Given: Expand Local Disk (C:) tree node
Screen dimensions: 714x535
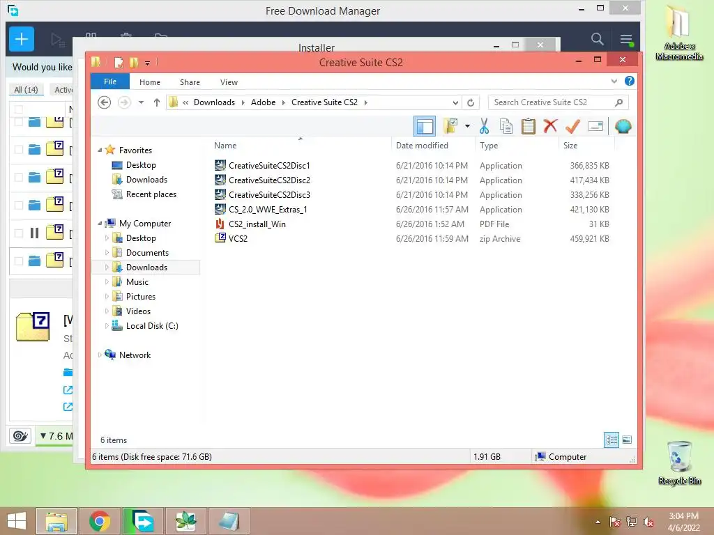Looking at the screenshot, I should click(107, 326).
